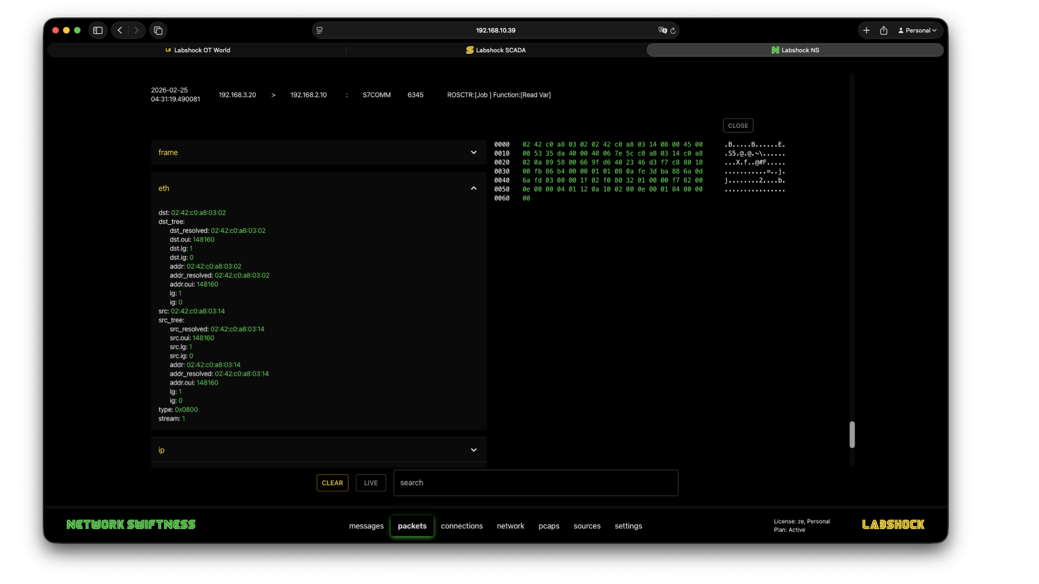Screen dimensions: 1039x584
Task: Focus the search input field
Action: [536, 483]
